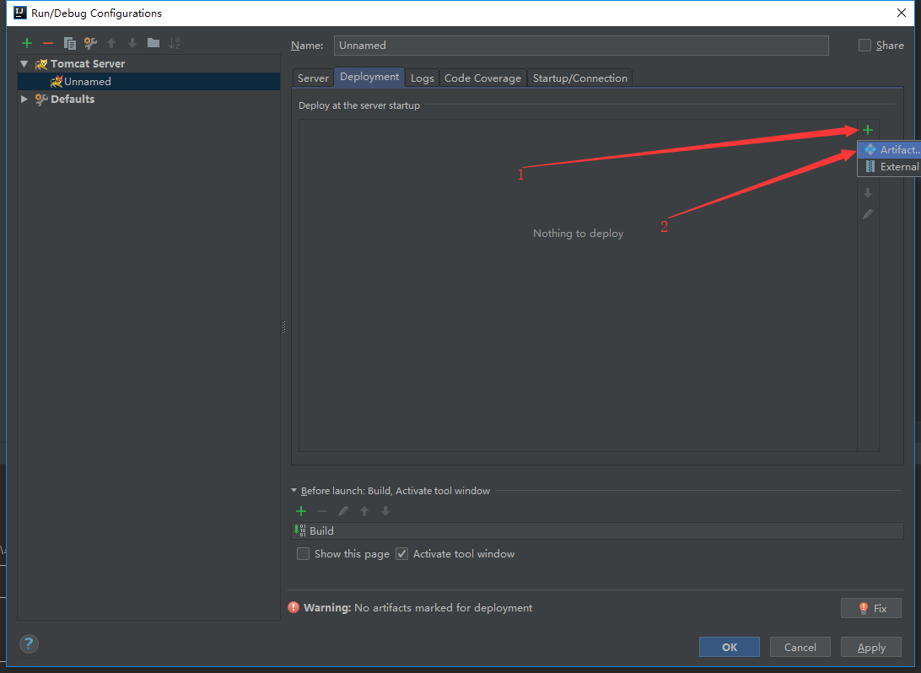Open the Startup/Connection tab
The image size is (921, 673).
579,78
